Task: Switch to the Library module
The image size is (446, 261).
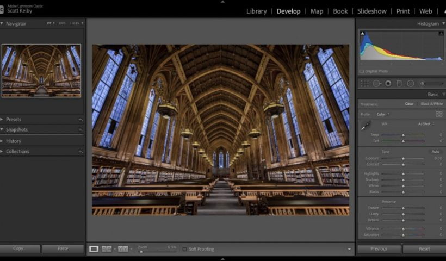Action: pos(256,11)
